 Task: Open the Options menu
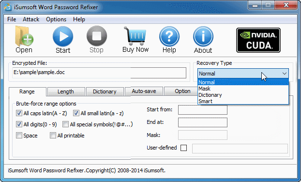[56, 19]
